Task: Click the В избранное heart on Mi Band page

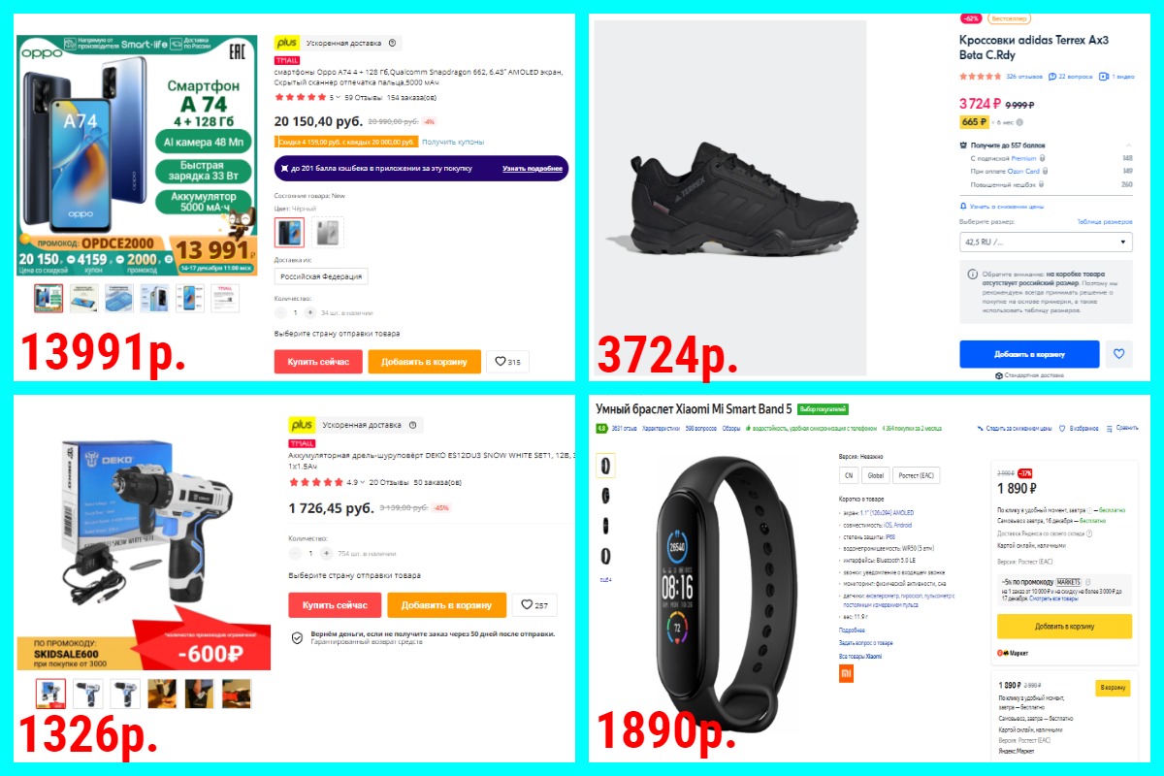Action: pyautogui.click(x=1081, y=428)
